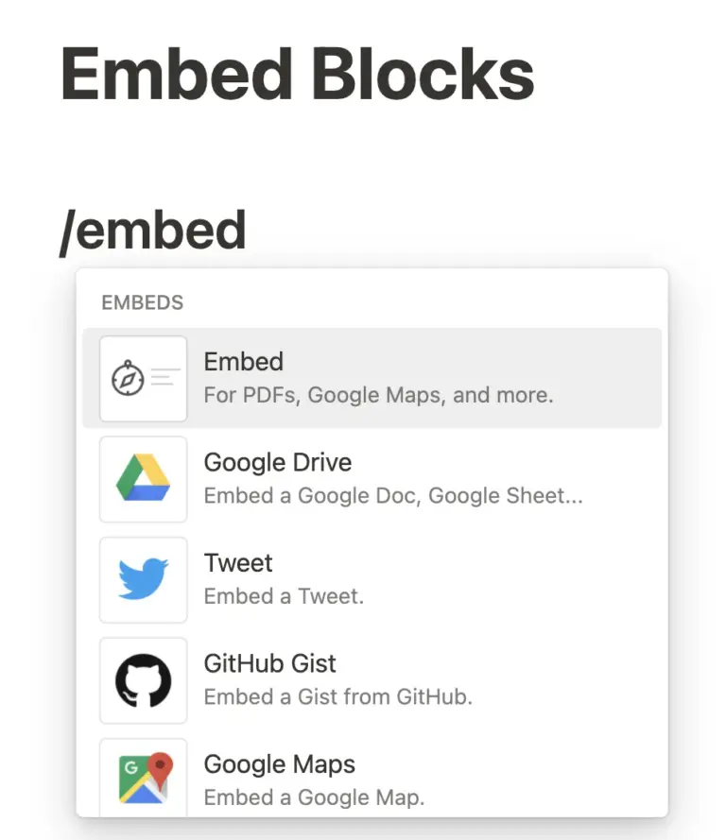Click the Google Maps pin icon
The width and height of the screenshot is (726, 840).
coord(143,778)
